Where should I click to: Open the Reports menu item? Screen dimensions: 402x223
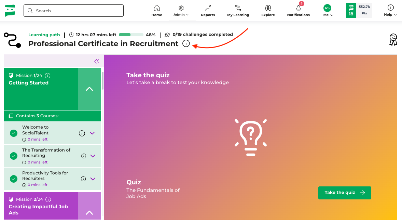point(208,10)
